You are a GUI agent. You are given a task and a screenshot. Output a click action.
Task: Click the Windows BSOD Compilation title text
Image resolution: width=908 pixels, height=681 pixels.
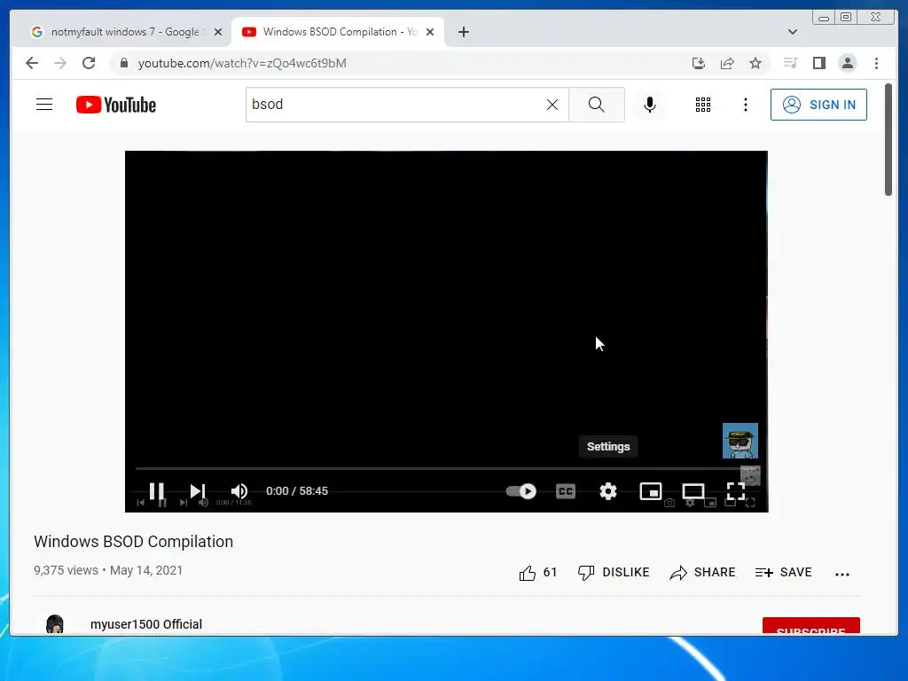pos(133,542)
